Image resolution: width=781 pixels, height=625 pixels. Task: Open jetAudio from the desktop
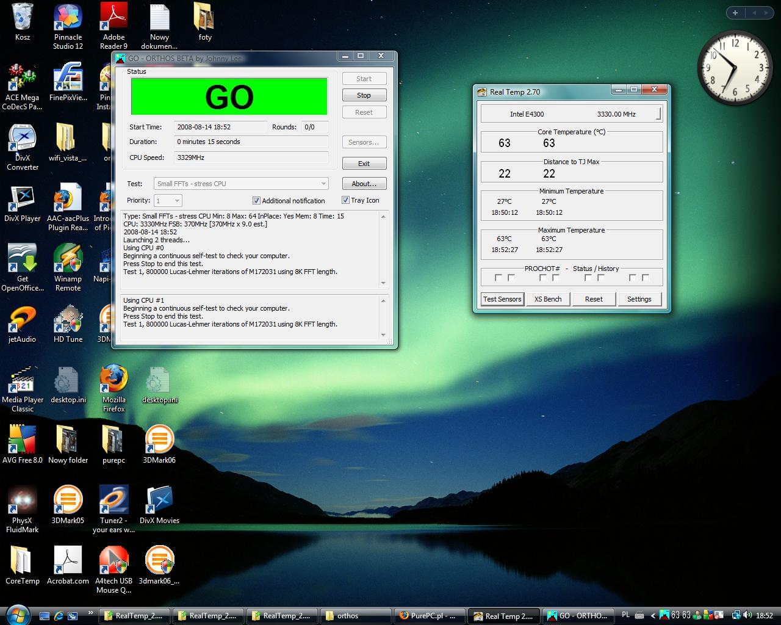[x=23, y=323]
